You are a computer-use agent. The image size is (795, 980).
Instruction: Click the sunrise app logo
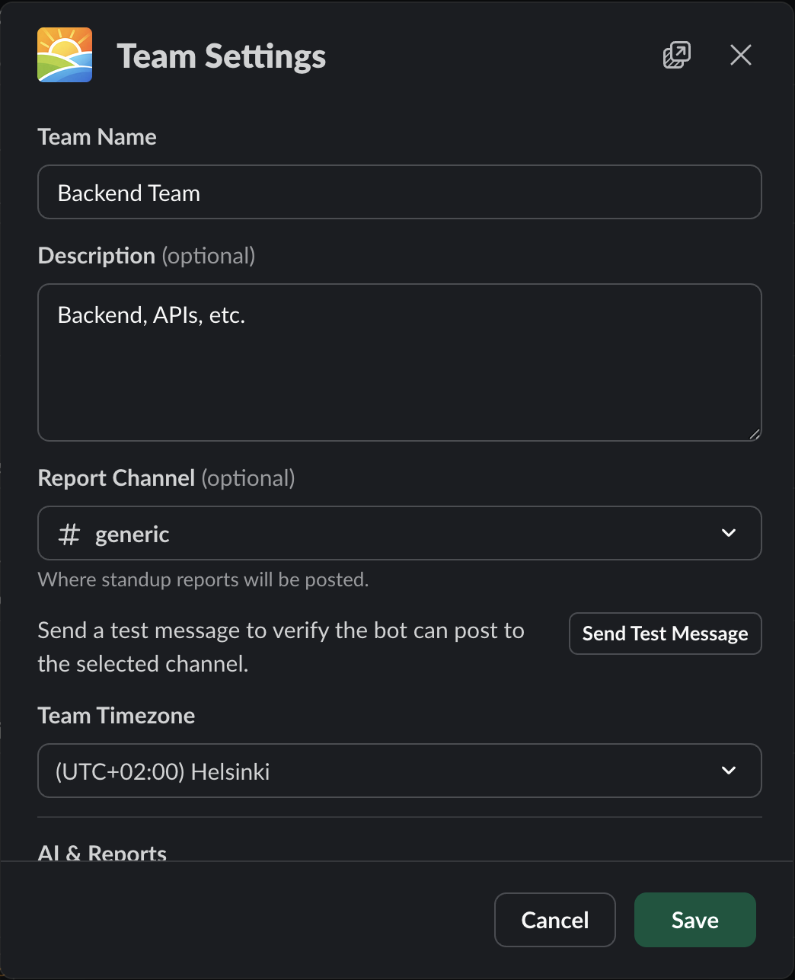pos(65,55)
